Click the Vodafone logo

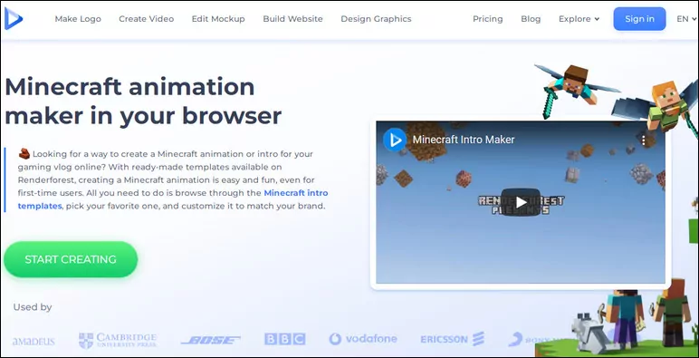tap(363, 339)
